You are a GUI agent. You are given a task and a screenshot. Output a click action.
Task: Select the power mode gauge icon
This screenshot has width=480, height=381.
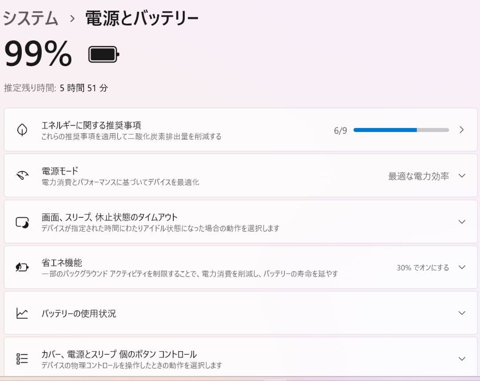(22, 175)
